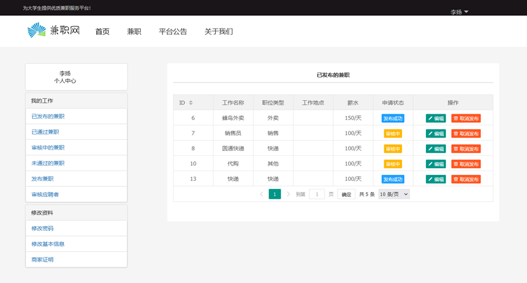Image resolution: width=527 pixels, height=283 pixels.
Task: Click the 其他 job type cell
Action: 273,164
